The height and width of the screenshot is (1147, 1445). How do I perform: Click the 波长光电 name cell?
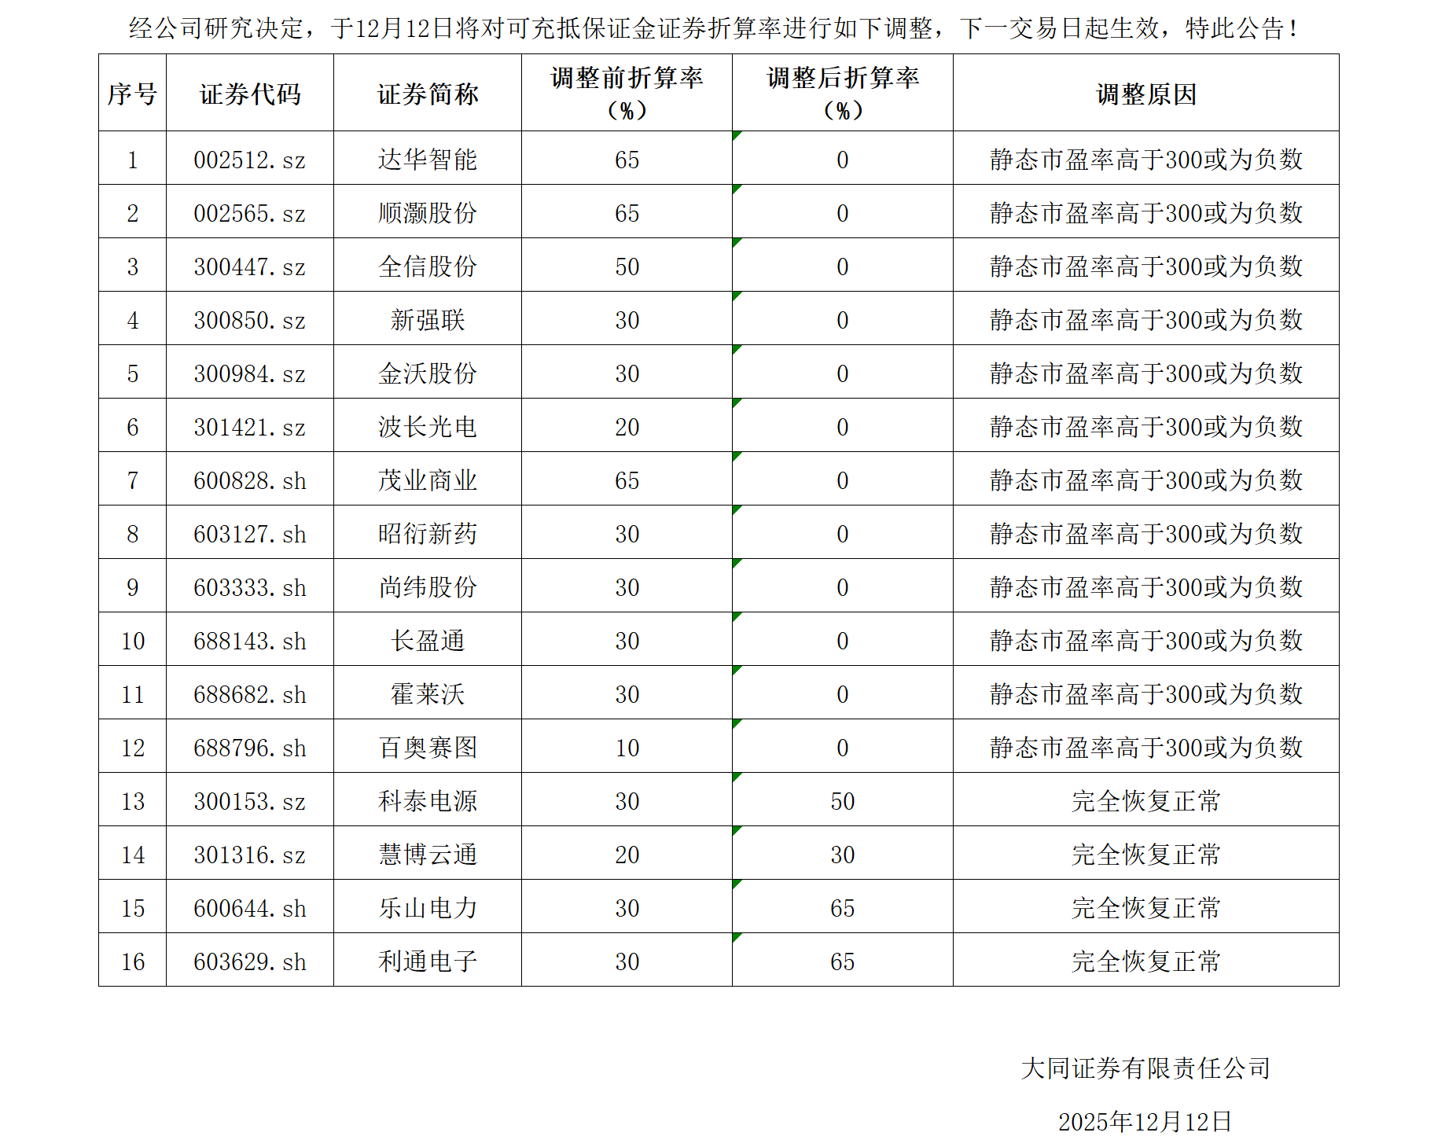tap(427, 427)
